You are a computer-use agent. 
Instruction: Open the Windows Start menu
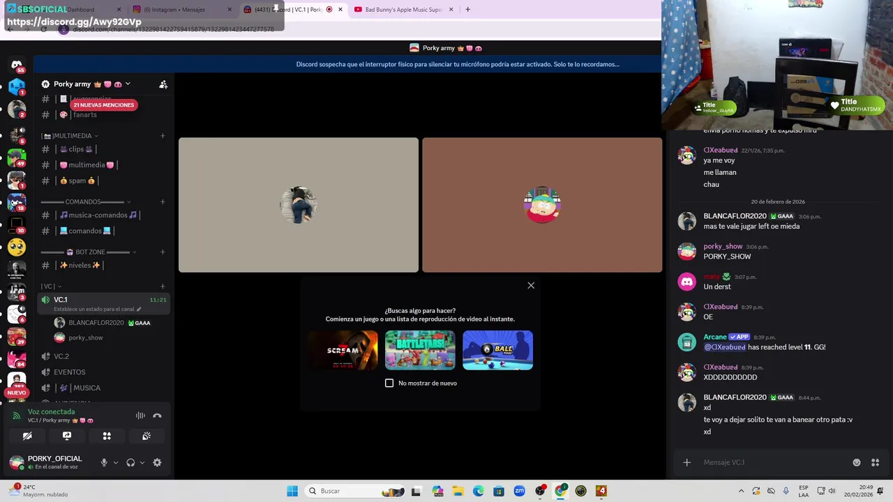click(292, 491)
